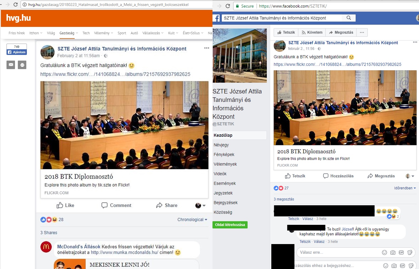This screenshot has width=419, height=269.
Task: Click Hozzászólás under the Facebook post
Action: click(338, 176)
